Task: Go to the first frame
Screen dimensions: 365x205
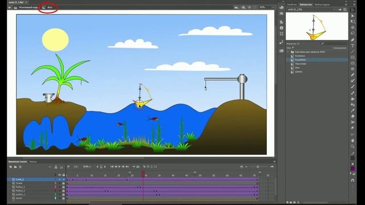Action: (112, 167)
